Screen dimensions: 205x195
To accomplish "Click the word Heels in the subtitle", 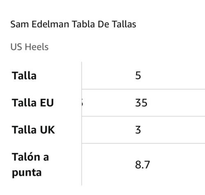I will coord(36,47).
